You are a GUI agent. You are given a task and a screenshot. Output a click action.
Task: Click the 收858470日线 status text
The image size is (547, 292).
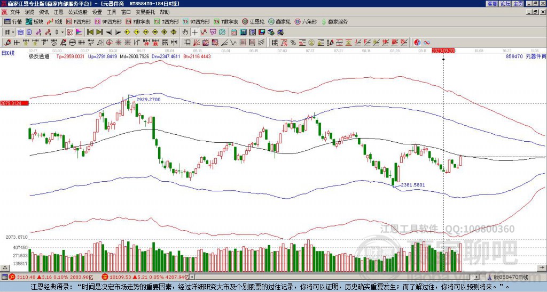point(511,277)
